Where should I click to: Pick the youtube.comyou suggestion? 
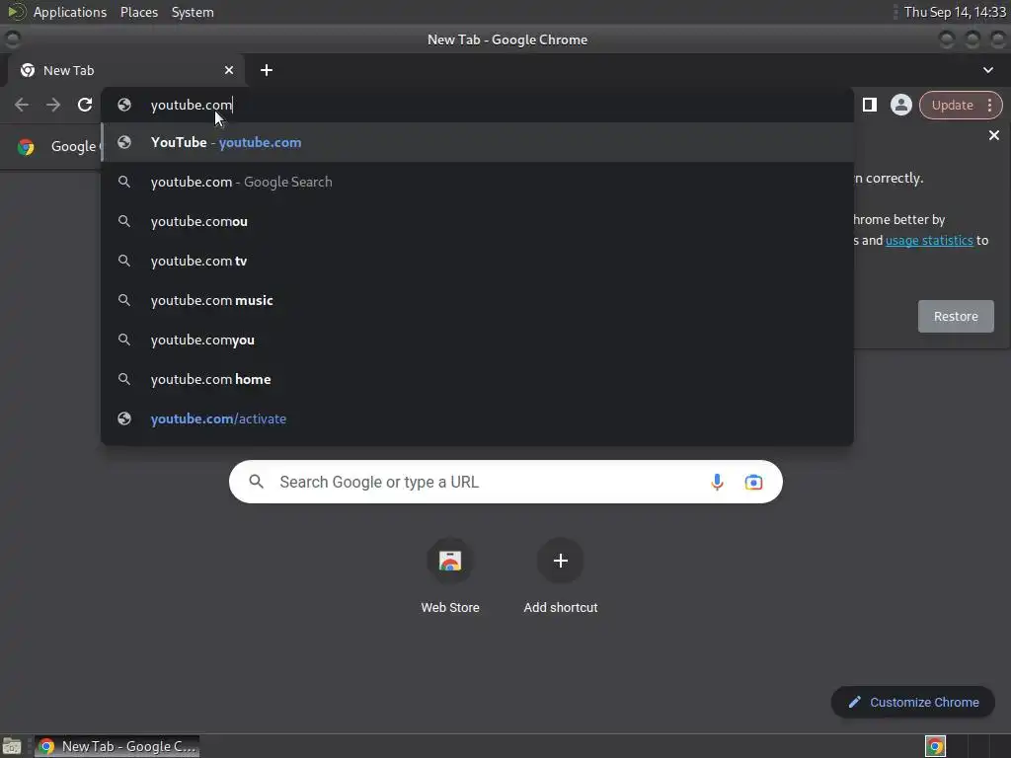pos(478,340)
